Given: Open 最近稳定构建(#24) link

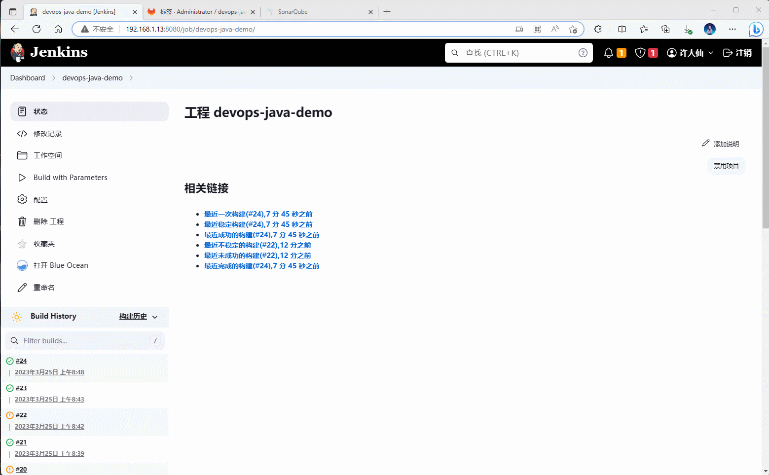Looking at the screenshot, I should (x=258, y=224).
